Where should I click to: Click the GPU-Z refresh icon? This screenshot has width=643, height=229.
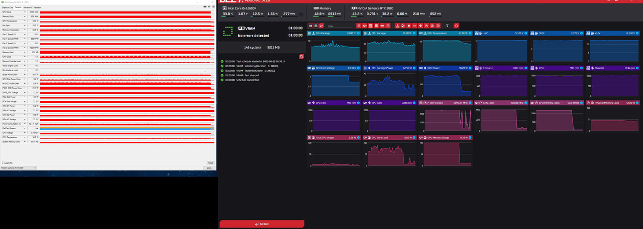point(209,7)
